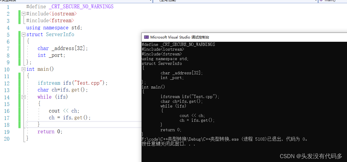The image size is (347, 162).
Task: Click 'cout << ch;' in editor line 16
Action: click(x=64, y=111)
